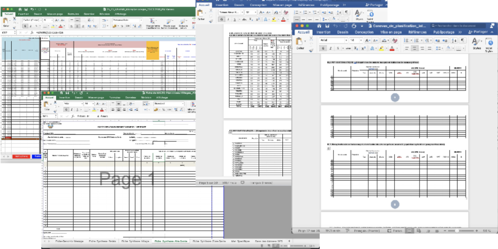Image resolution: width=498 pixels, height=249 pixels.
Task: Apply superscript in the front Word window
Action: click(x=364, y=48)
